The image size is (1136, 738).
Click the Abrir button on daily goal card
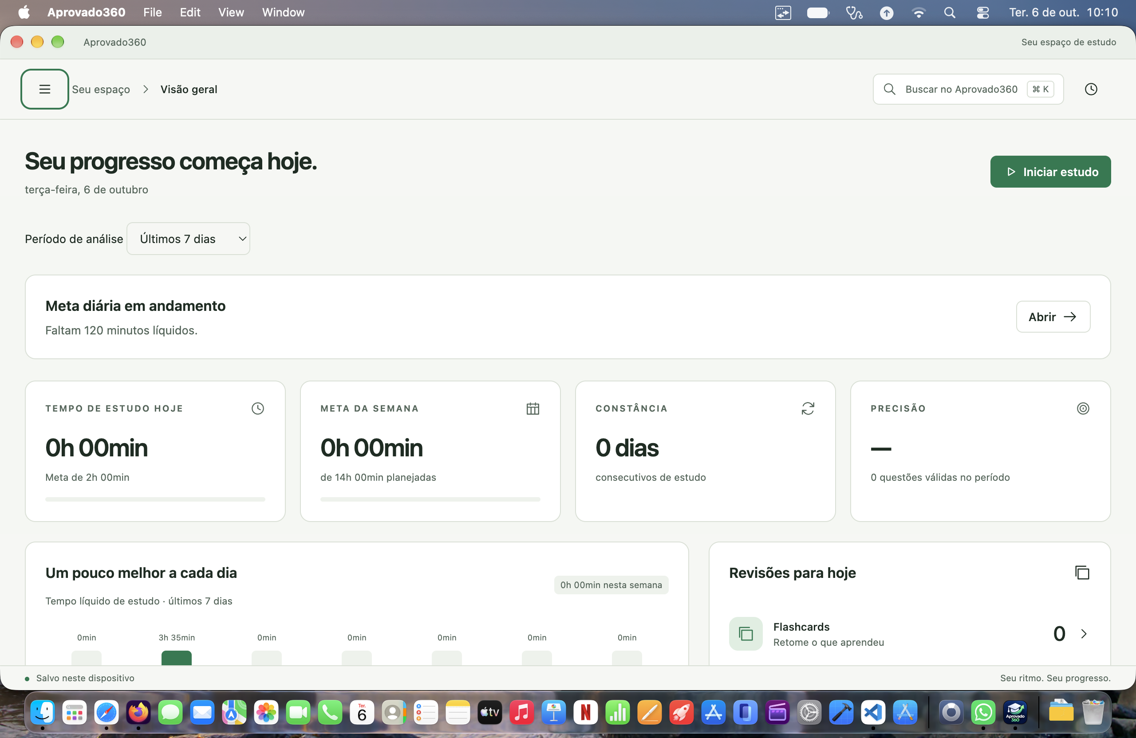(x=1053, y=317)
